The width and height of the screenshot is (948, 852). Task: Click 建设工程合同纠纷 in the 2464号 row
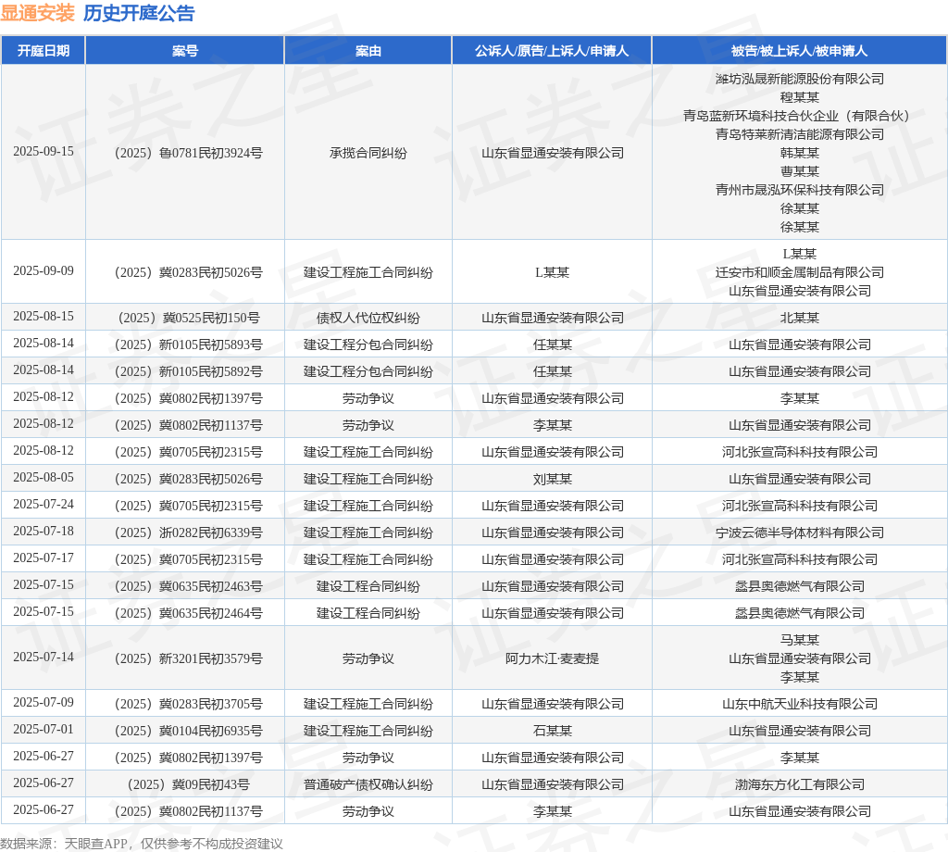point(368,614)
